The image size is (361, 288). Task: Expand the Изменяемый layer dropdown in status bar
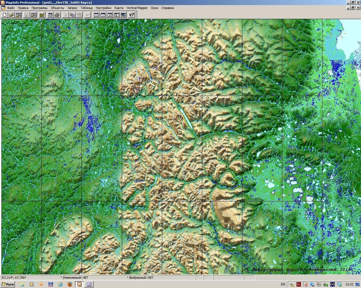tap(127, 278)
